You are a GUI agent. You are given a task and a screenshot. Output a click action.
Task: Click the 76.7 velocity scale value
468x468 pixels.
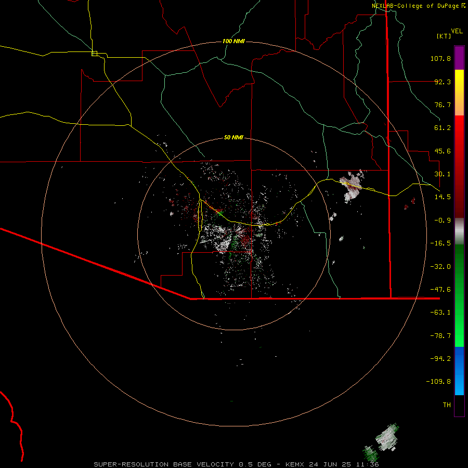pos(443,105)
